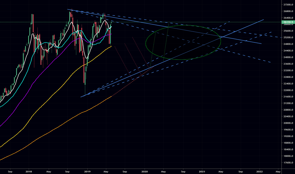Viewport: 295px width, 174px height.
Task: Click the 26400.0 price axis label
Action: point(288,18)
